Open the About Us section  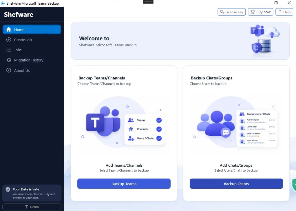(32, 70)
